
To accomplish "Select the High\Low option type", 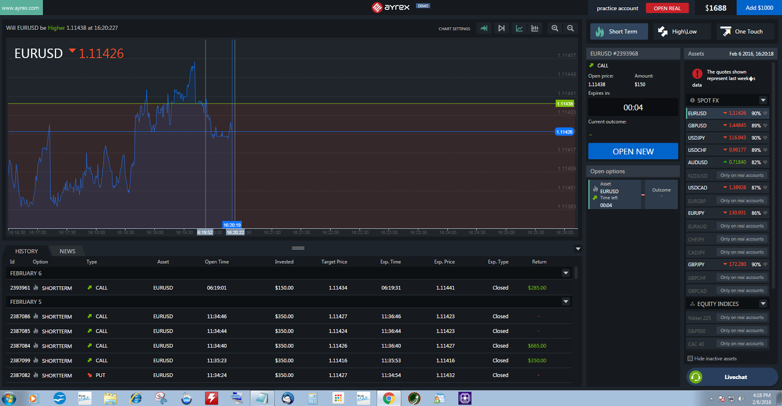I will tap(682, 31).
